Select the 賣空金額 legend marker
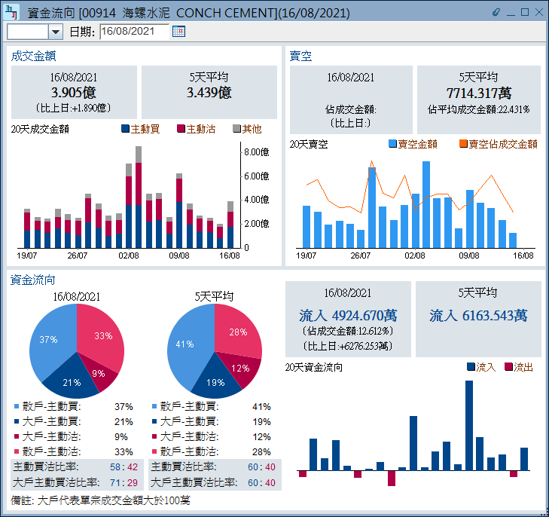This screenshot has height=517, width=549. tap(392, 144)
